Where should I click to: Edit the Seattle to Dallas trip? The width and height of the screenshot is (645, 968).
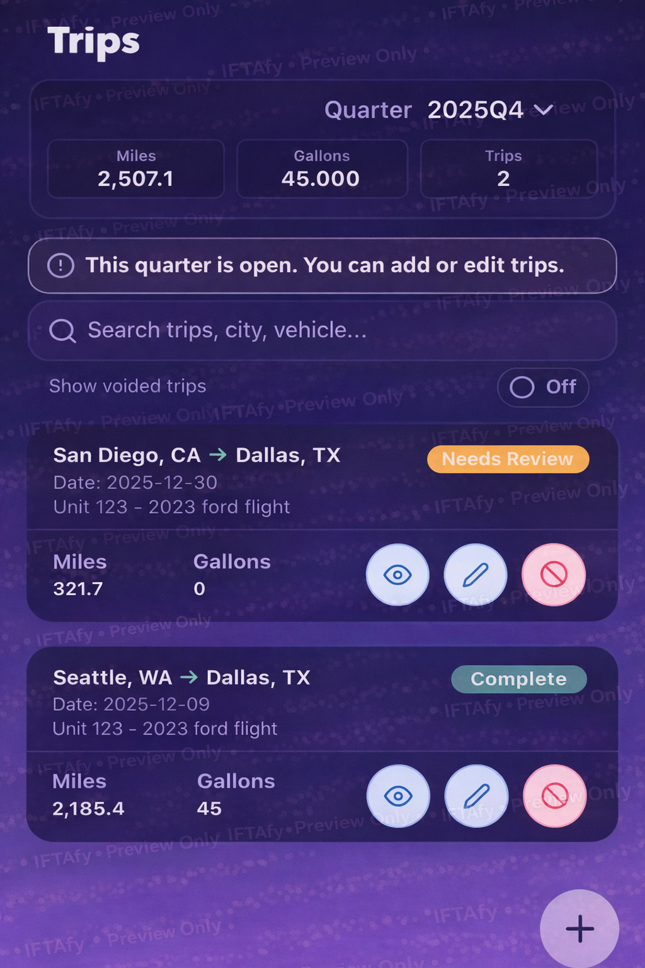(x=476, y=796)
